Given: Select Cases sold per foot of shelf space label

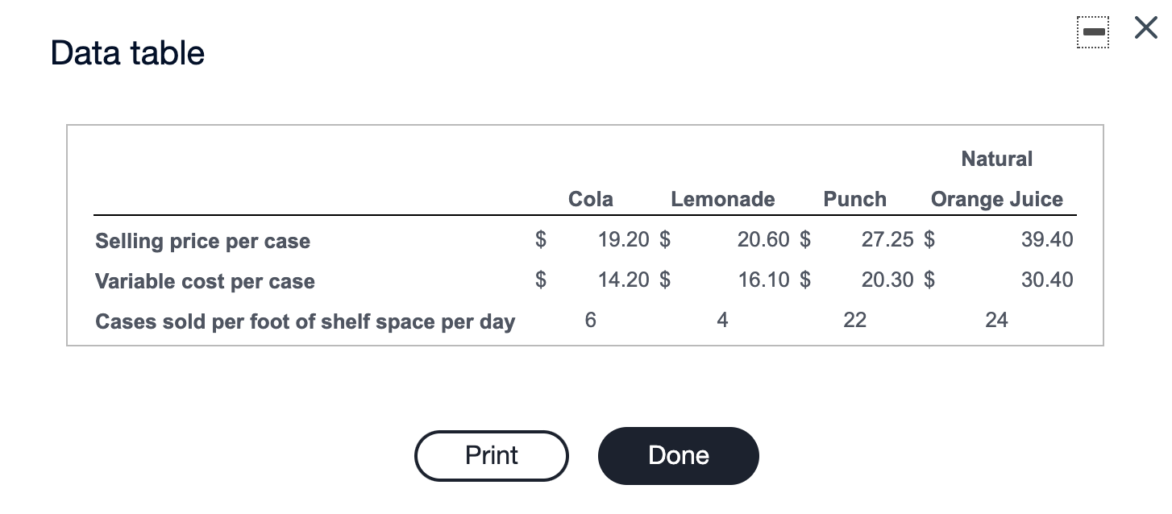Looking at the screenshot, I should point(305,321).
